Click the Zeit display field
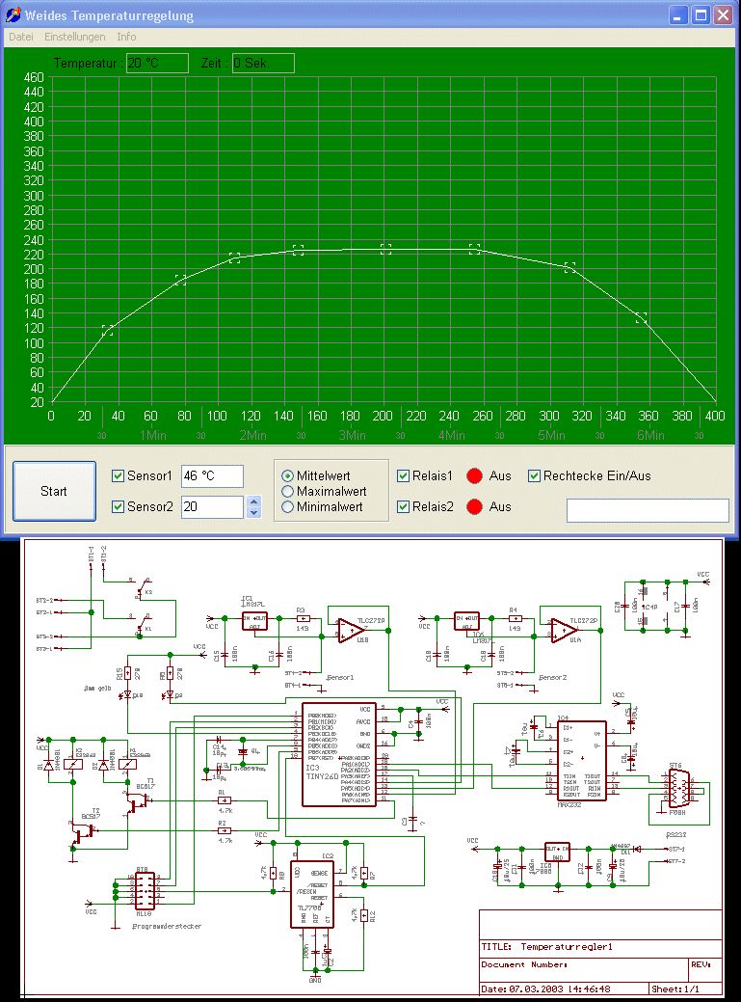 click(x=263, y=63)
